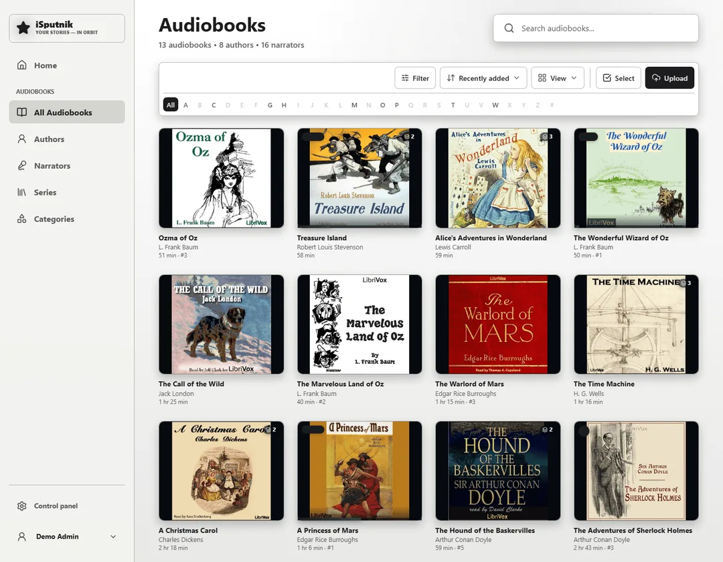
Task: Open the Authors page
Action: pyautogui.click(x=67, y=139)
